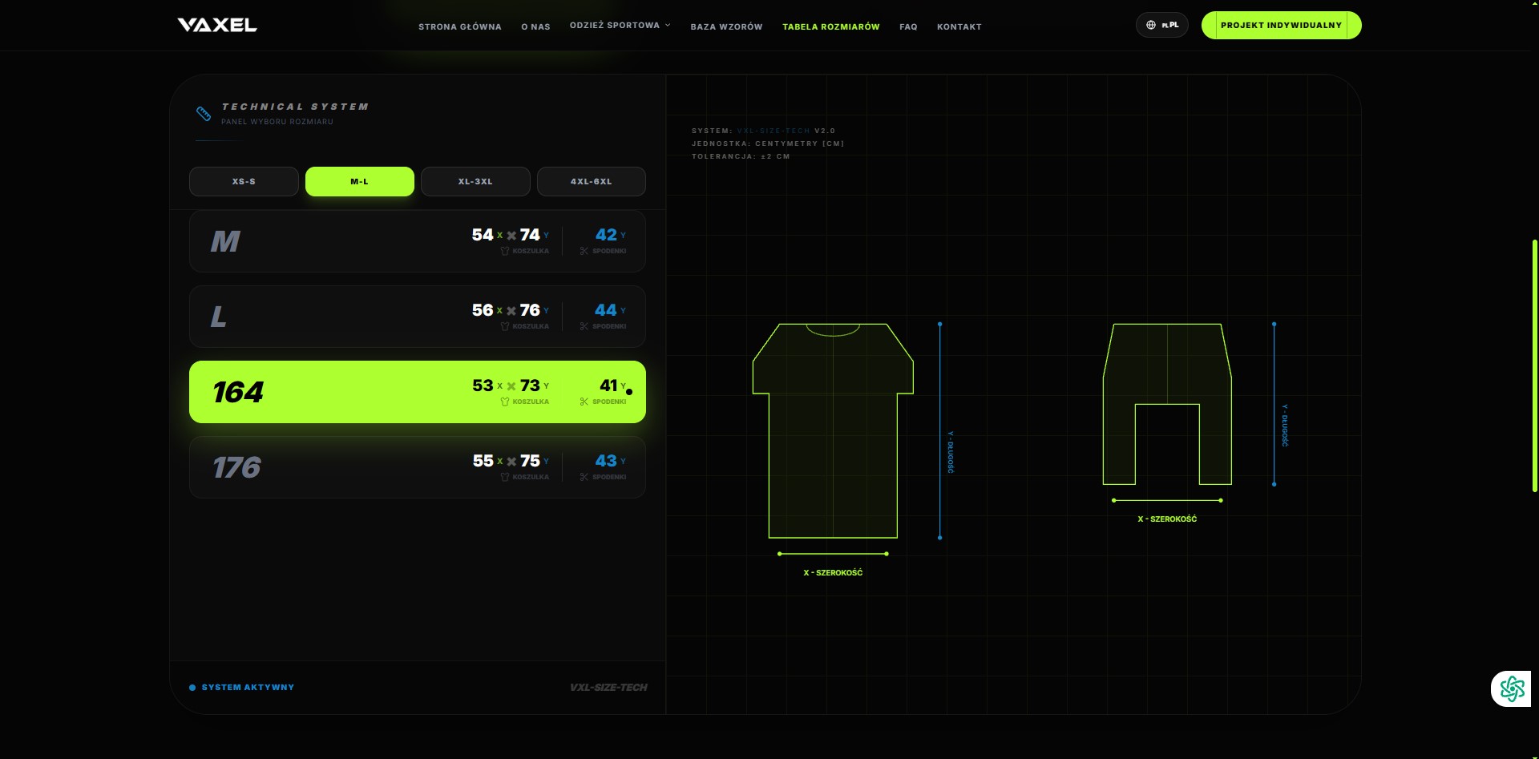
Task: Expand the ODZIEŻ SPORTOWA dropdown menu
Action: coord(620,25)
